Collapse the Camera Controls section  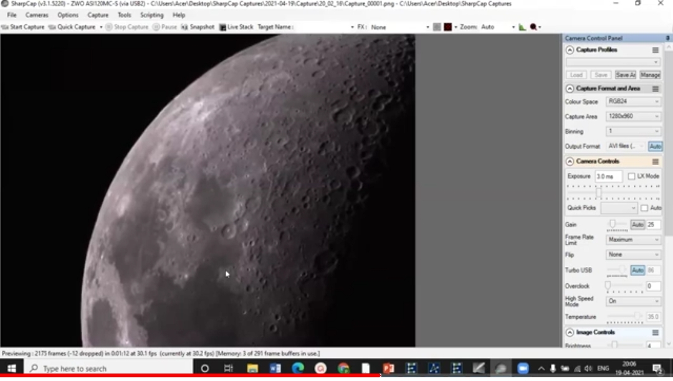[x=570, y=162]
